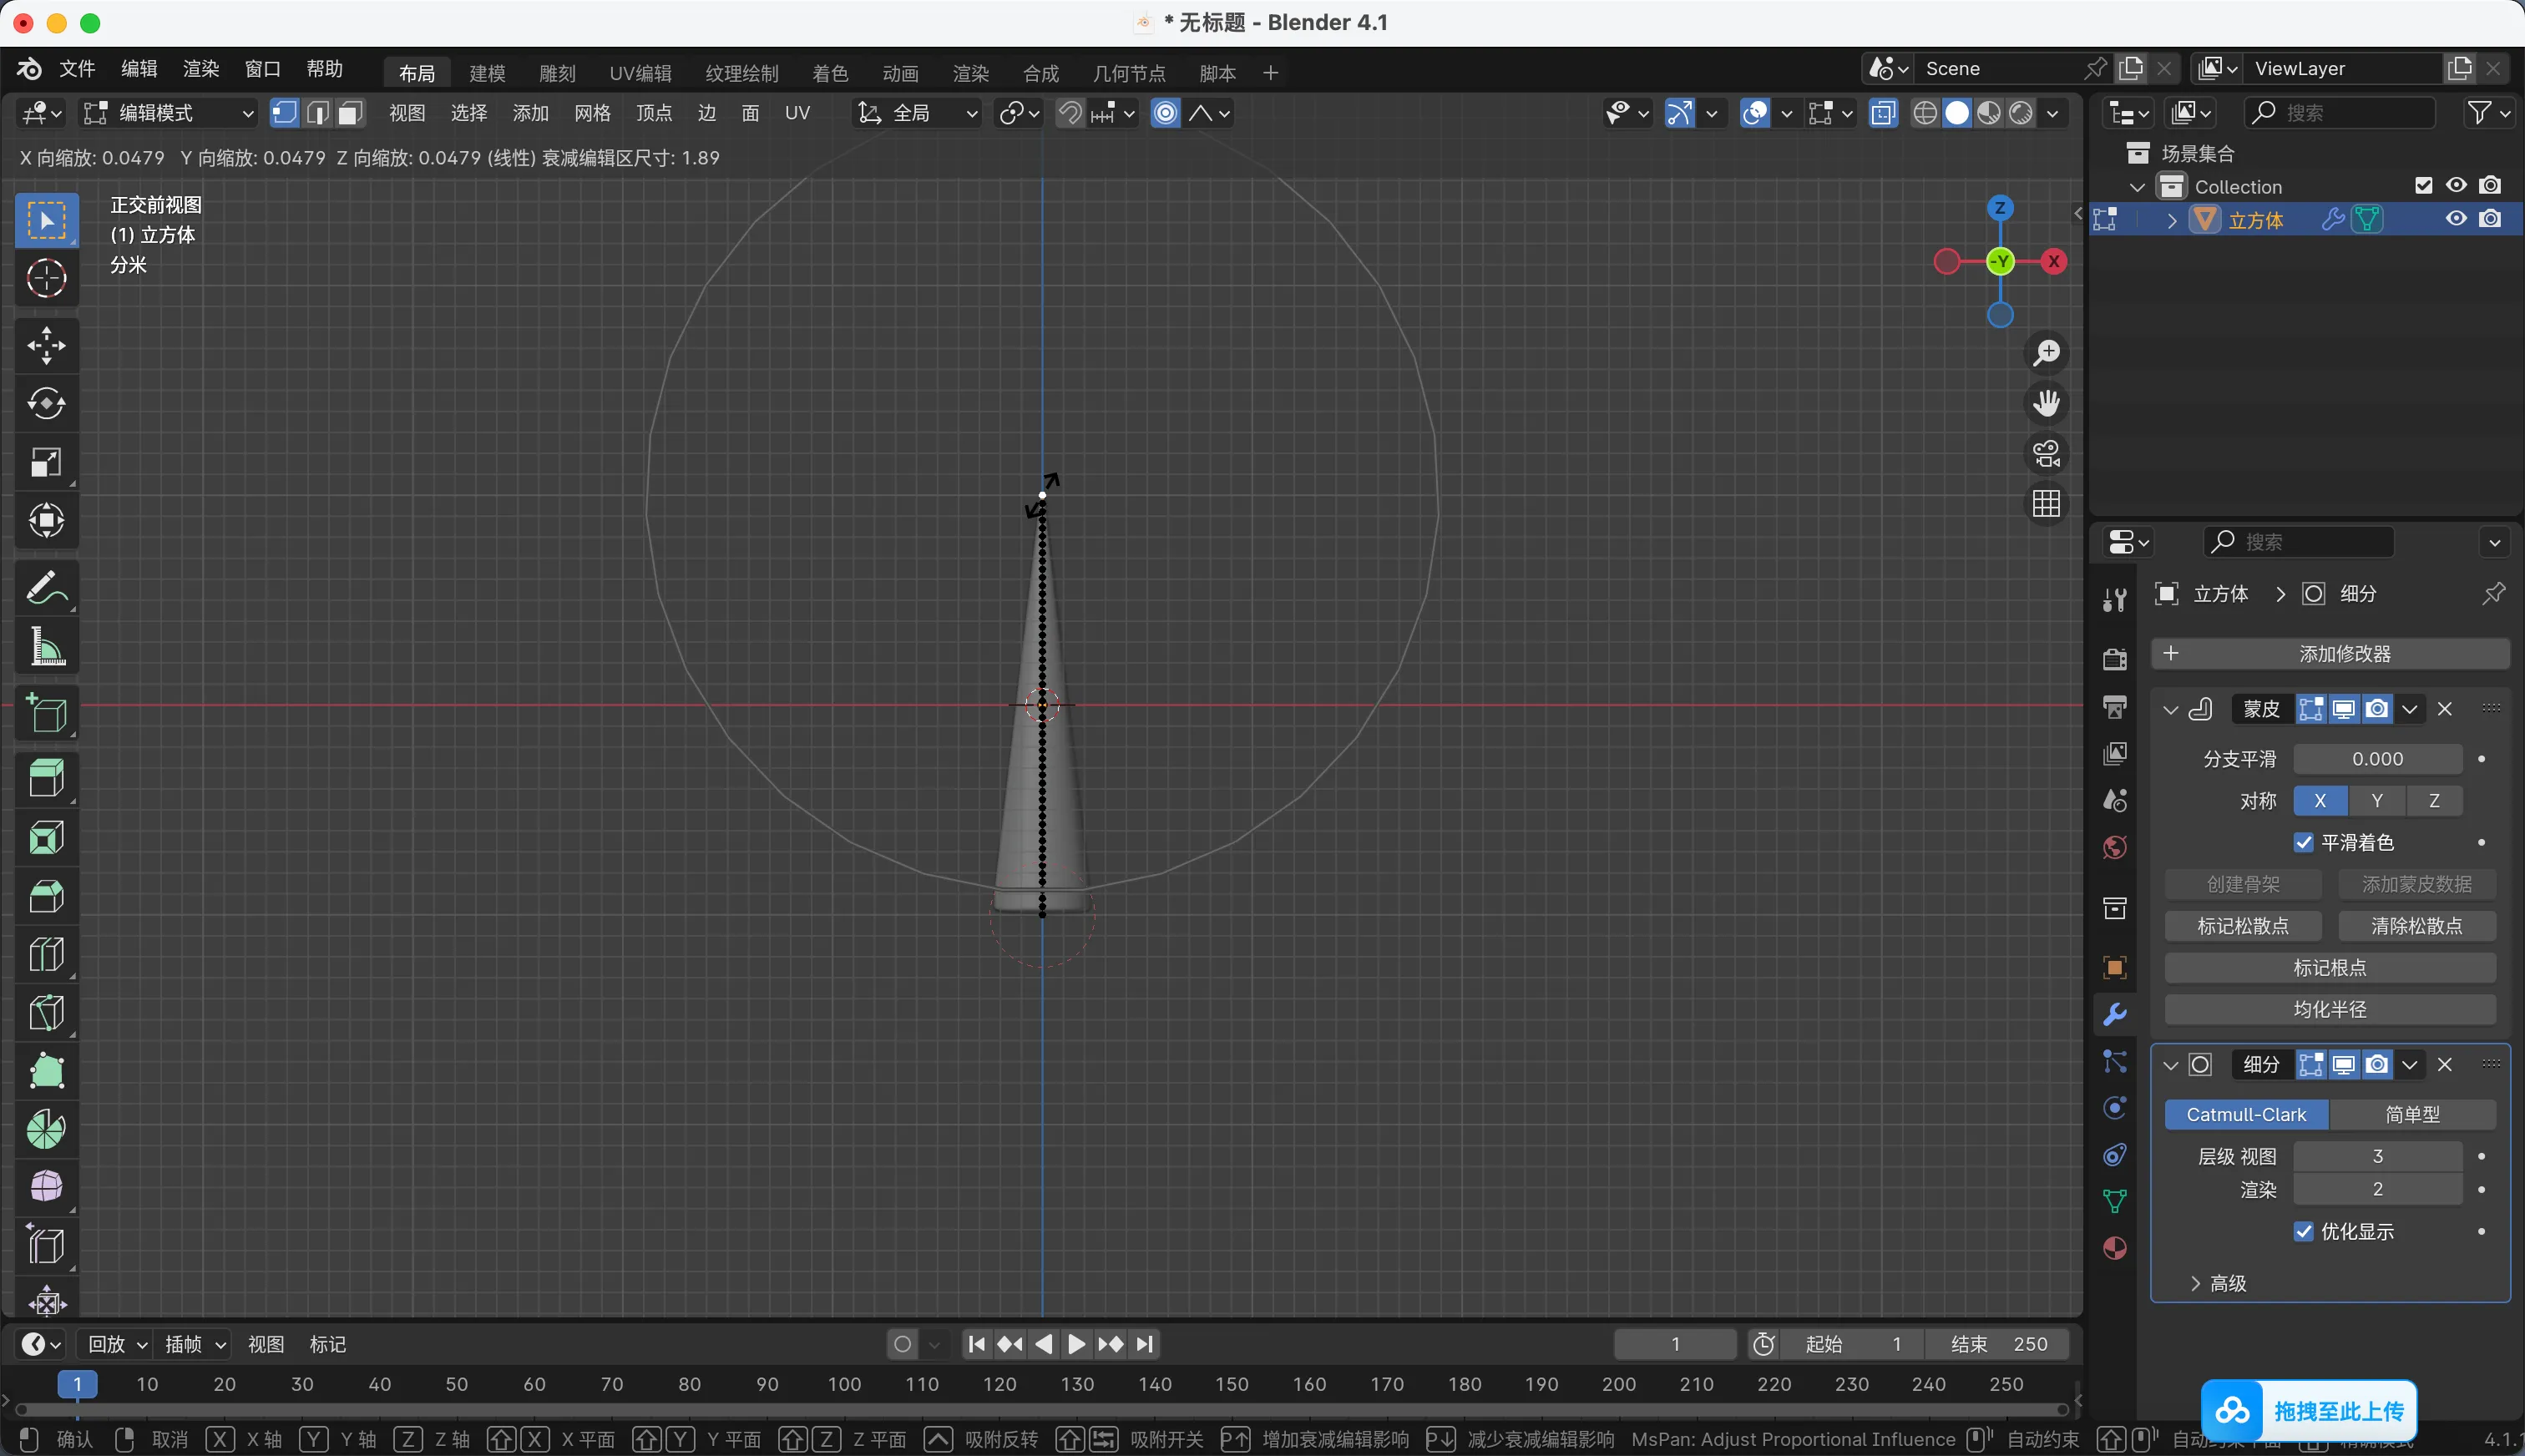
Task: Click the camera view icon
Action: pos(2047,453)
